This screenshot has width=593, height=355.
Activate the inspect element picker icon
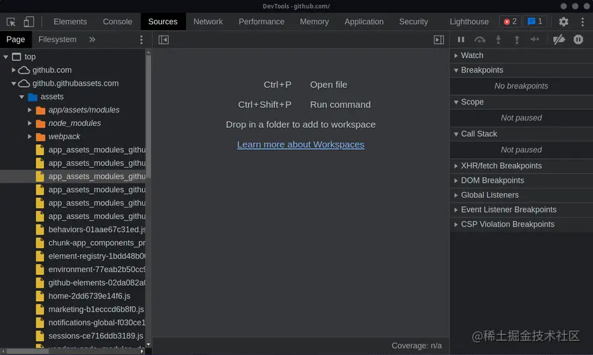click(x=11, y=22)
